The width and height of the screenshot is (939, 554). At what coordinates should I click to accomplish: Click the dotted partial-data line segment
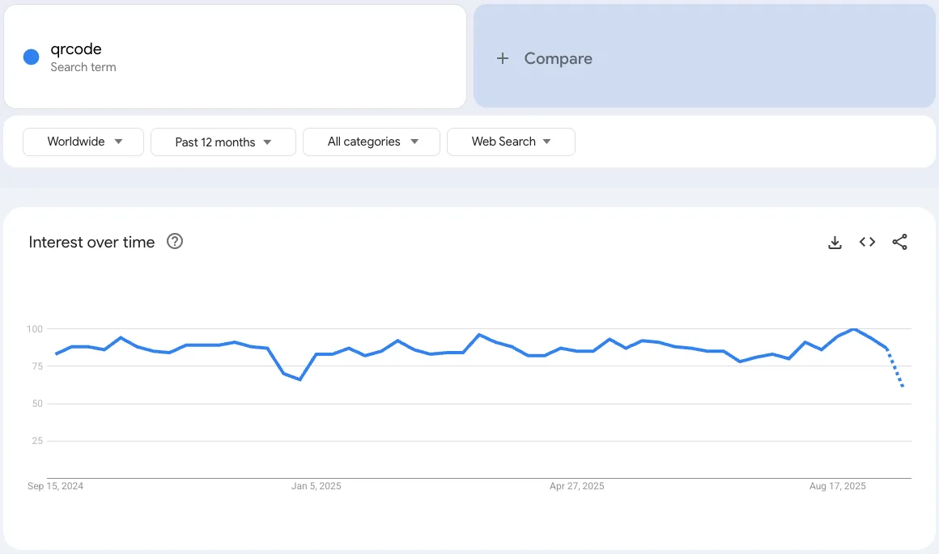pyautogui.click(x=895, y=369)
